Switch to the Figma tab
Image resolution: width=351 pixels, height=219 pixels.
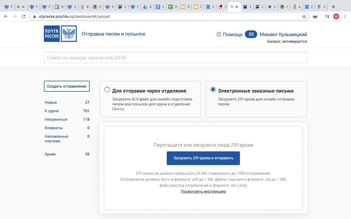click(x=319, y=7)
